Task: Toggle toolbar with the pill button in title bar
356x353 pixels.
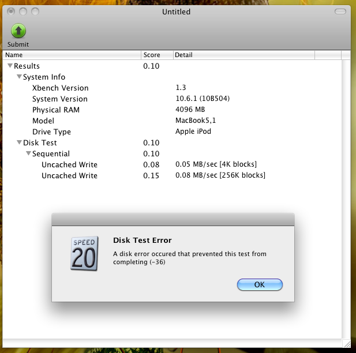Action: tap(340, 12)
